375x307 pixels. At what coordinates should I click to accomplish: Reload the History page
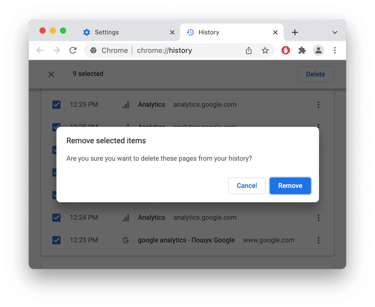(73, 50)
